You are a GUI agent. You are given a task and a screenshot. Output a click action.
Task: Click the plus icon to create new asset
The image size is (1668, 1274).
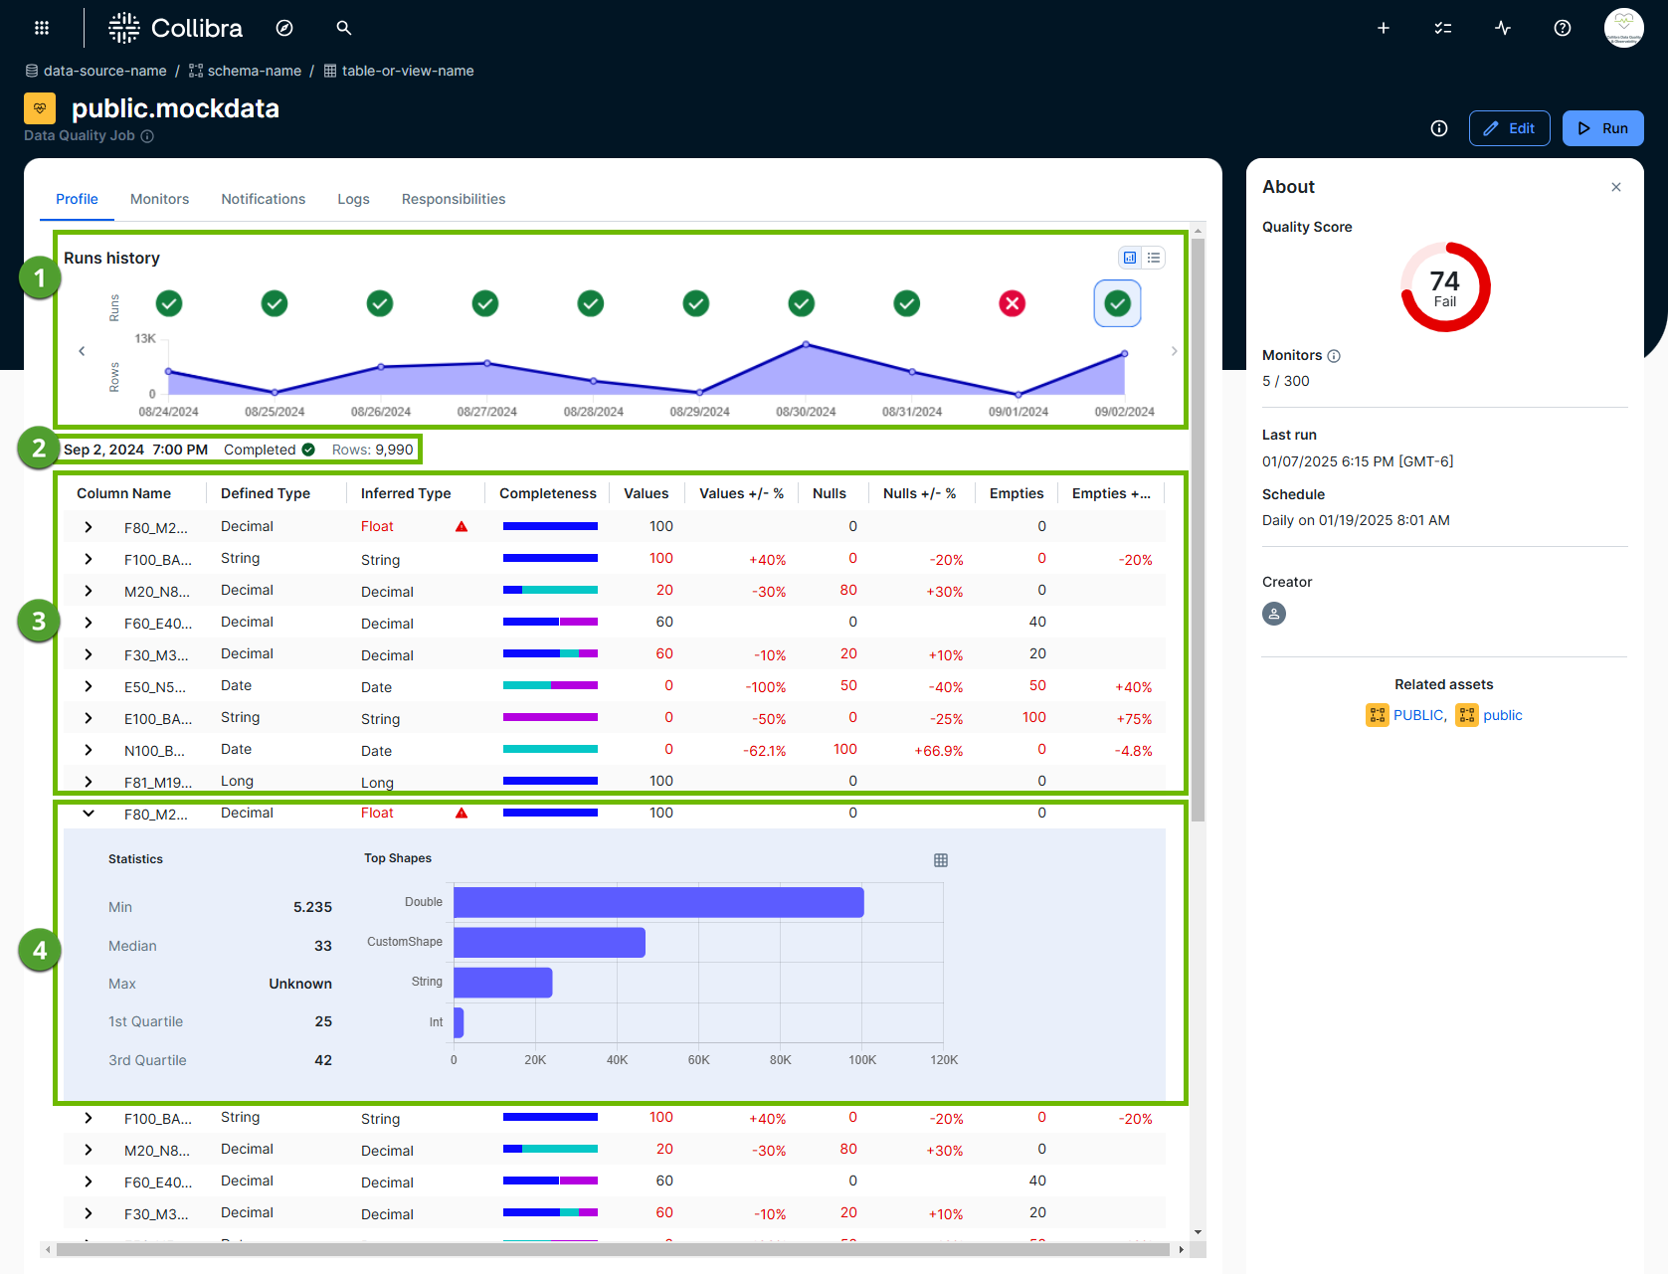coord(1383,27)
